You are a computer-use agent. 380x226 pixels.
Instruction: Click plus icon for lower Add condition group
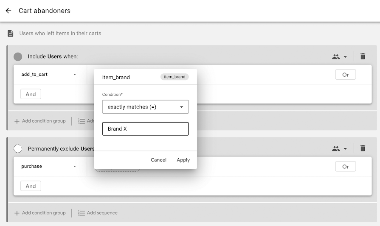[x=17, y=213]
